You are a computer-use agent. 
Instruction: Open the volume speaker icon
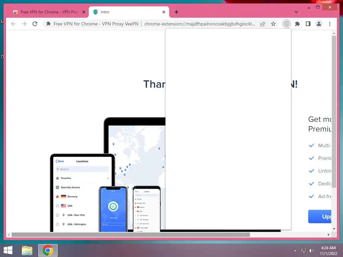tap(311, 251)
